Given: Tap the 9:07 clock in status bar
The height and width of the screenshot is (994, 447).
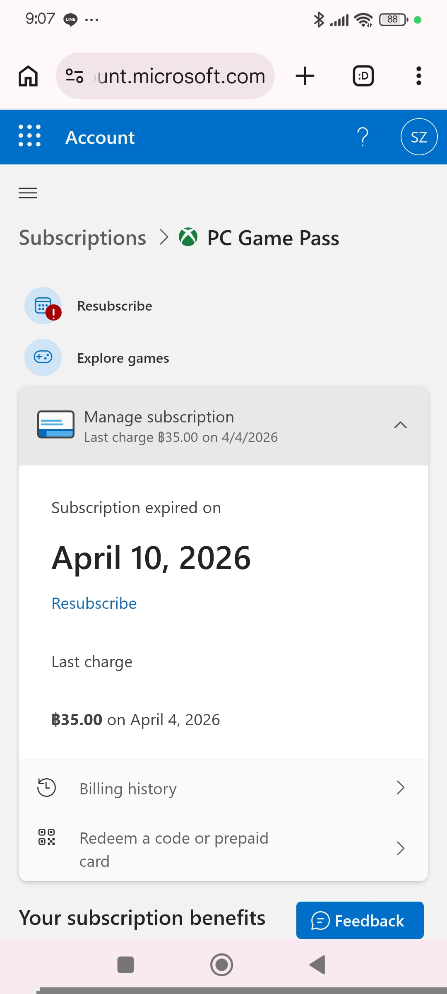Looking at the screenshot, I should pos(40,19).
